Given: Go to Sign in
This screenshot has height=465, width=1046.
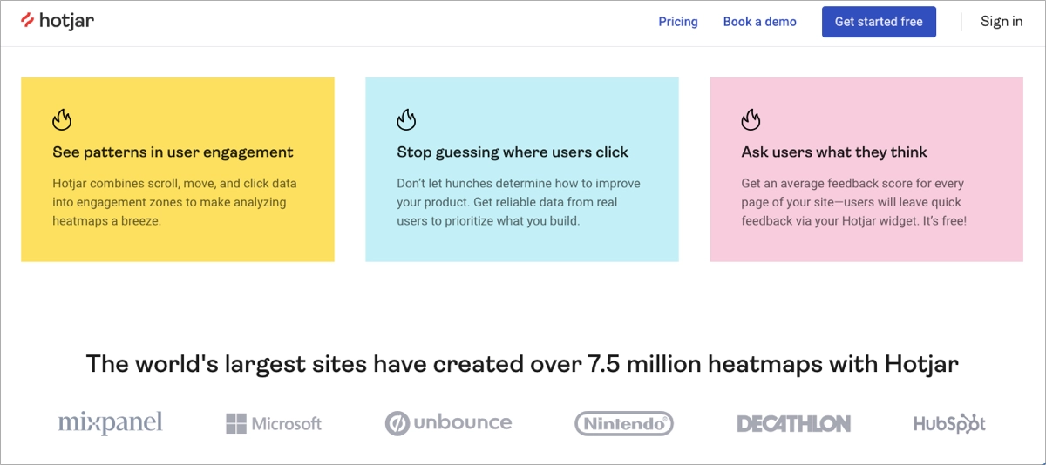Looking at the screenshot, I should [1002, 22].
